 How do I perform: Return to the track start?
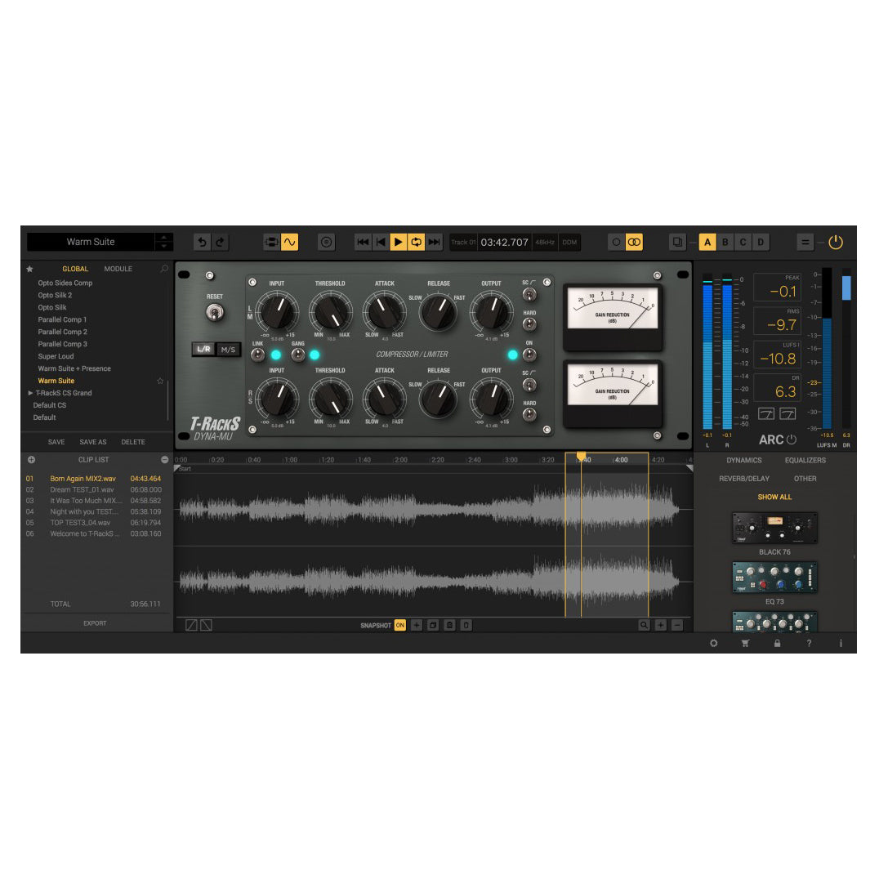coord(381,242)
